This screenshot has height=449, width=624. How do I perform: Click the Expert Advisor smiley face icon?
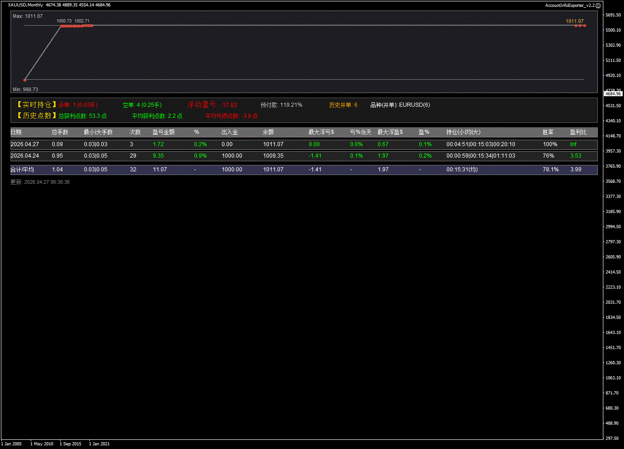point(598,5)
